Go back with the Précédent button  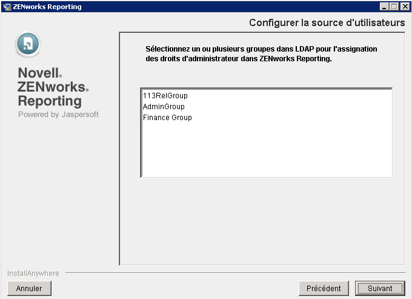(324, 288)
